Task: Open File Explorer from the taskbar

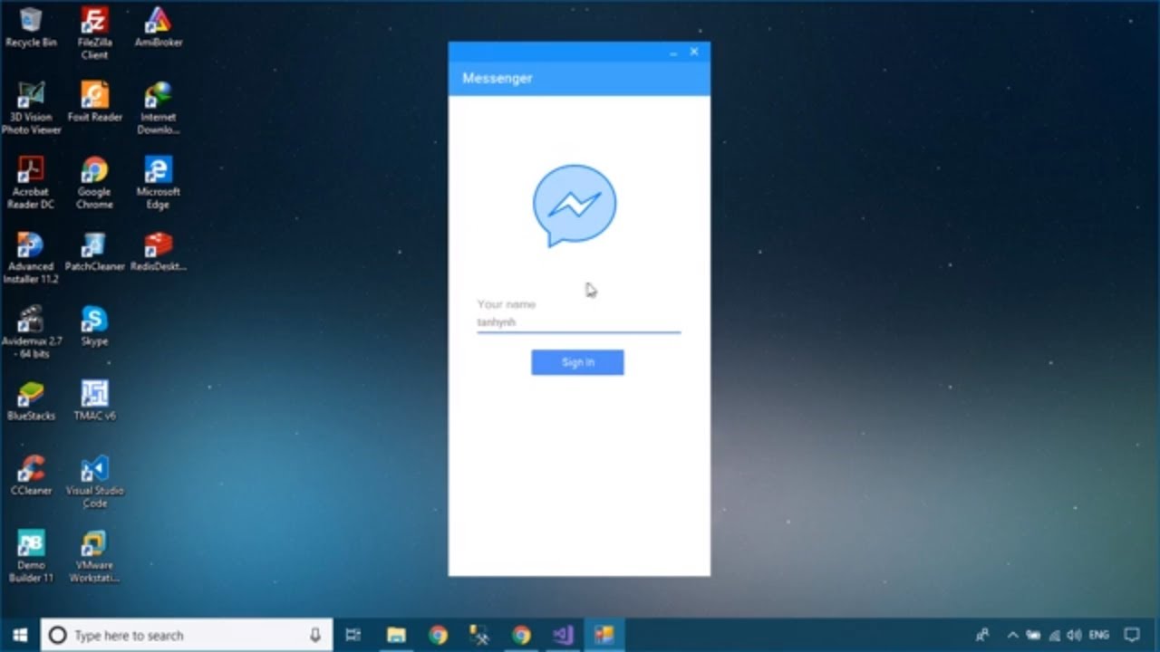Action: (396, 635)
